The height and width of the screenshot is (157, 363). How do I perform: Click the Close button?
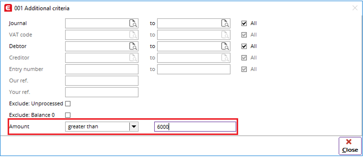click(x=350, y=146)
